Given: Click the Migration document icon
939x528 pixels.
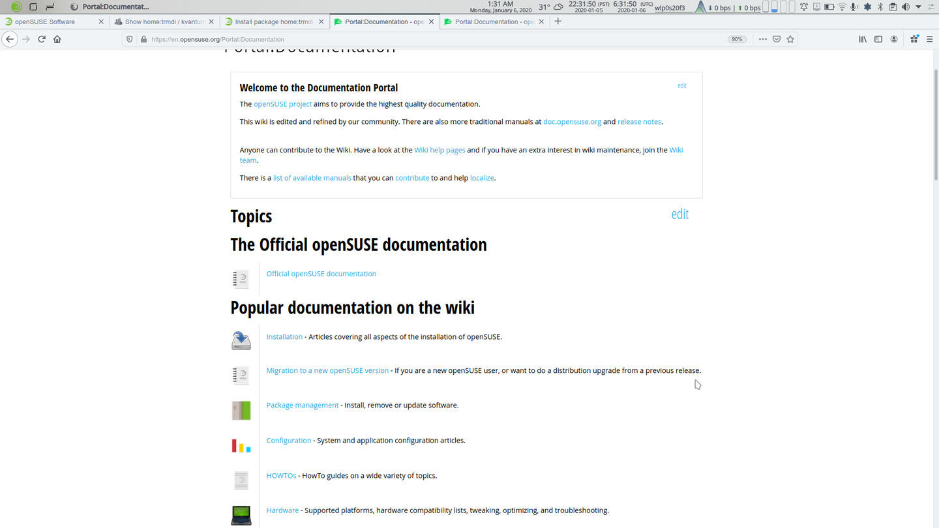Looking at the screenshot, I should (x=241, y=375).
